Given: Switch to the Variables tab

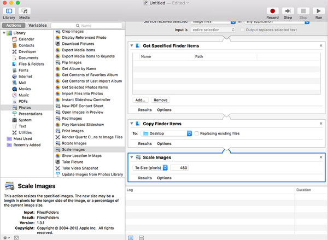Looking at the screenshot, I should 37,25.
